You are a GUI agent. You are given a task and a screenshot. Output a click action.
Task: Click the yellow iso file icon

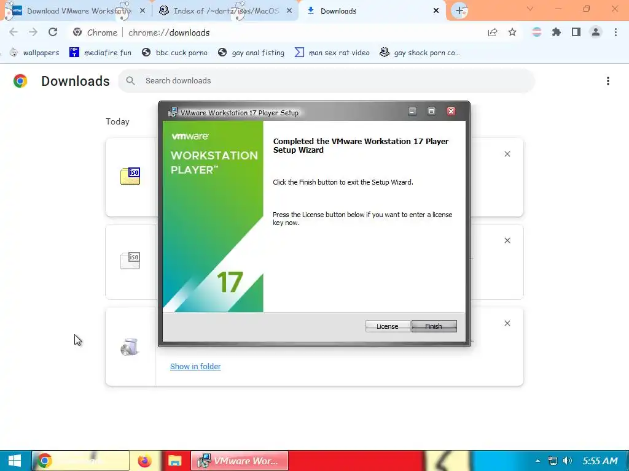click(130, 176)
